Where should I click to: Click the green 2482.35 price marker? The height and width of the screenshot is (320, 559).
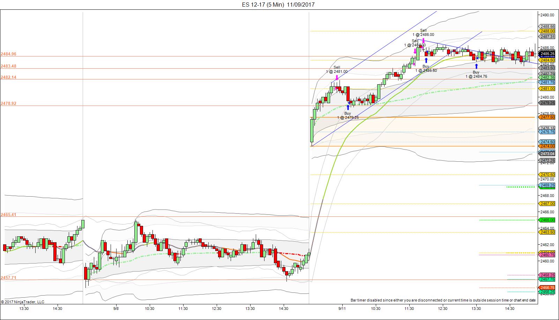[547, 77]
